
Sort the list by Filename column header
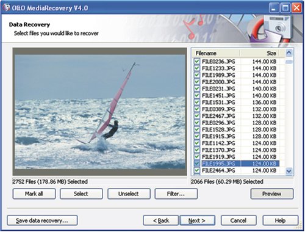(216, 53)
